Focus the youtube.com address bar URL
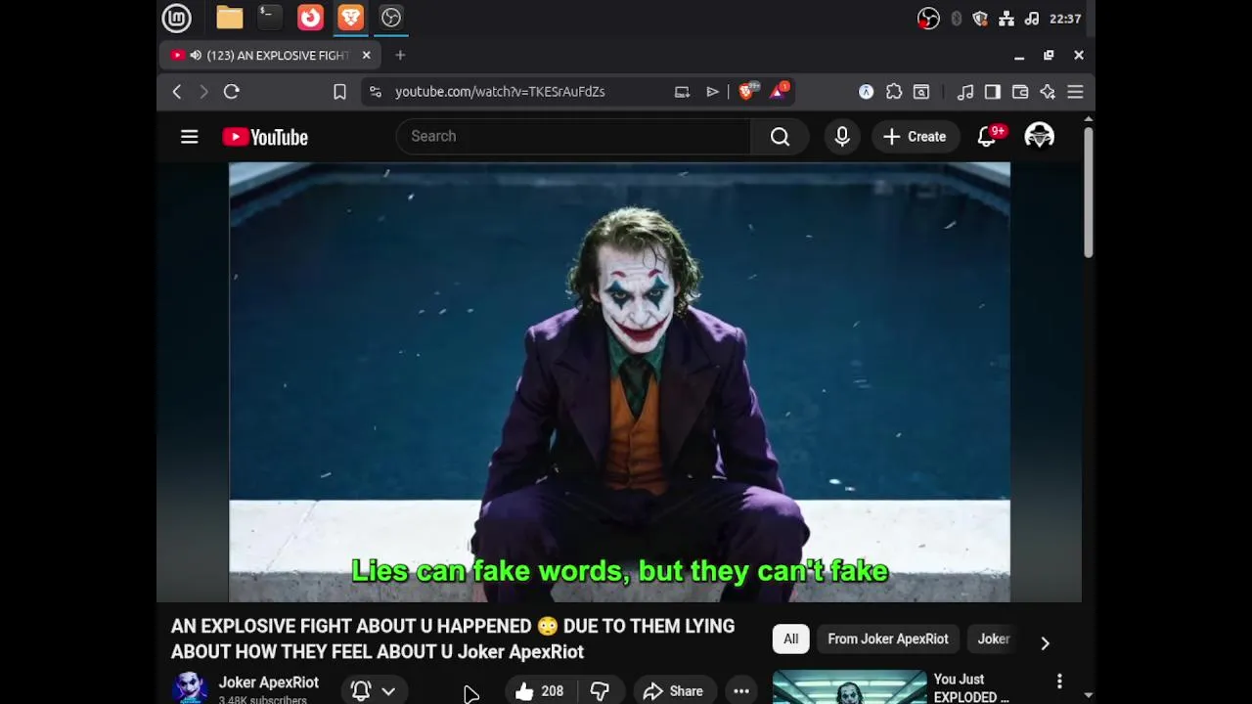Screen dimensions: 1252x704 500,92
